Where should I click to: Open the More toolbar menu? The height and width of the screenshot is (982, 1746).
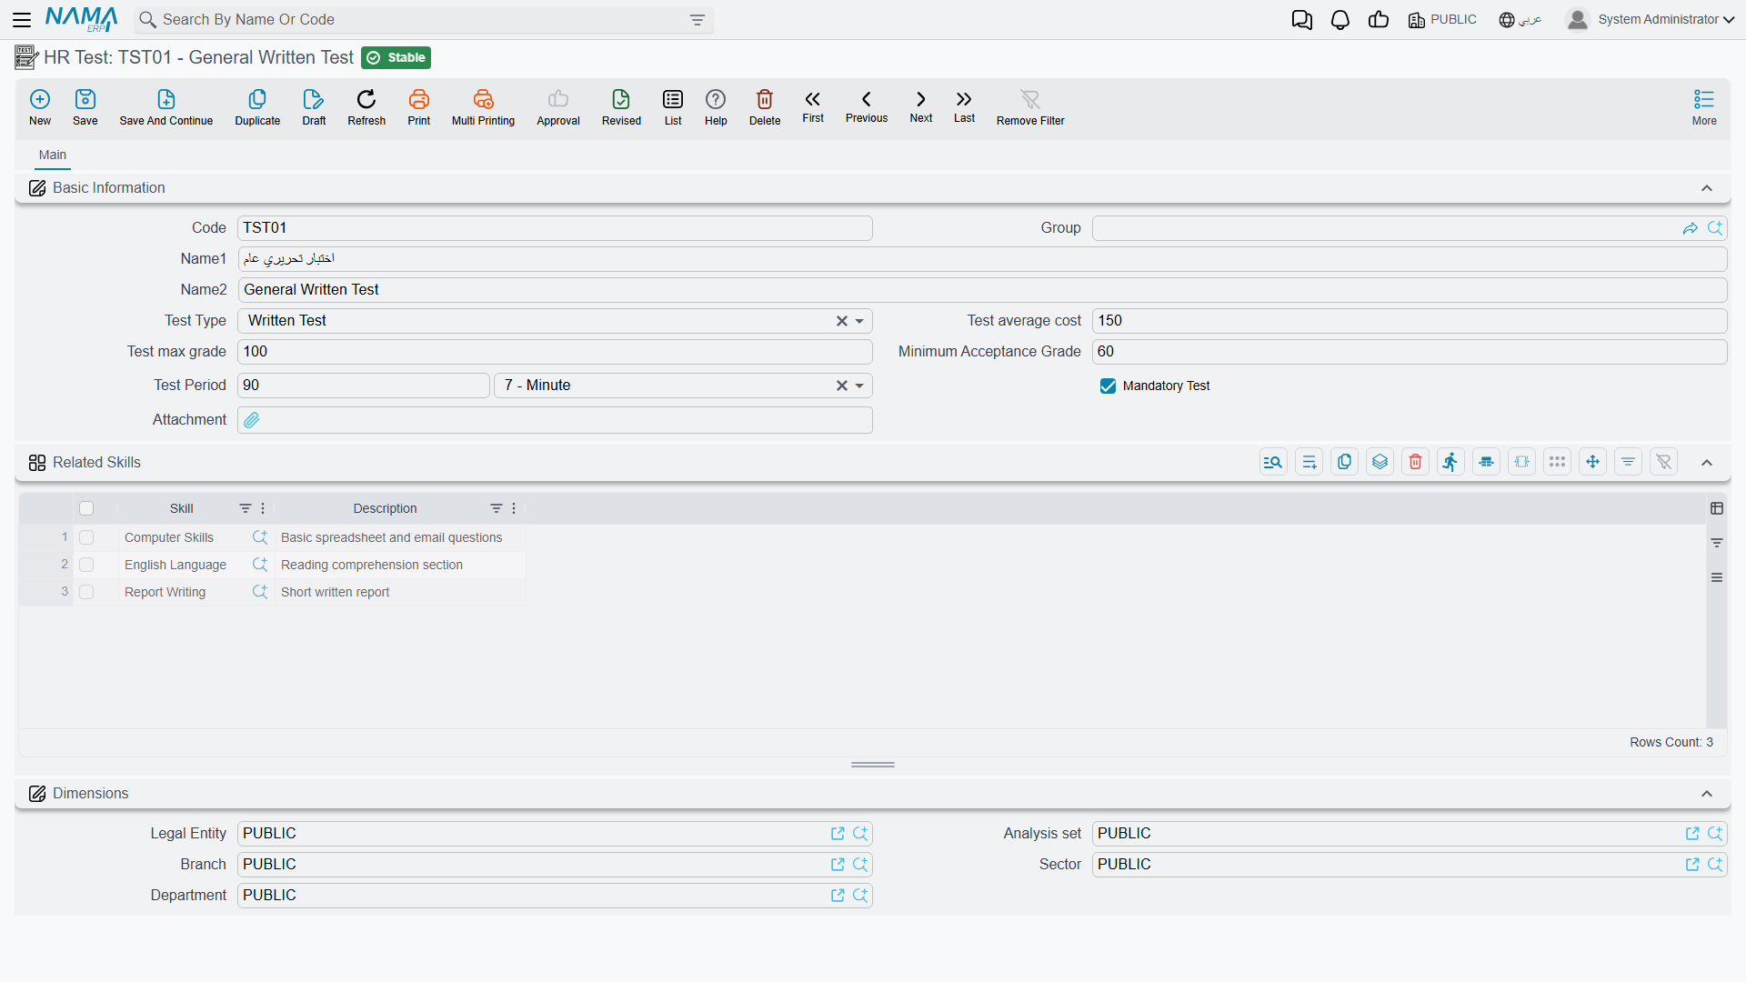tap(1704, 107)
